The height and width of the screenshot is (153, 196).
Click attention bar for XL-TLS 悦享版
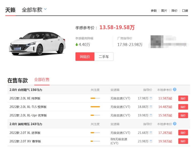pyautogui.click(x=95, y=107)
